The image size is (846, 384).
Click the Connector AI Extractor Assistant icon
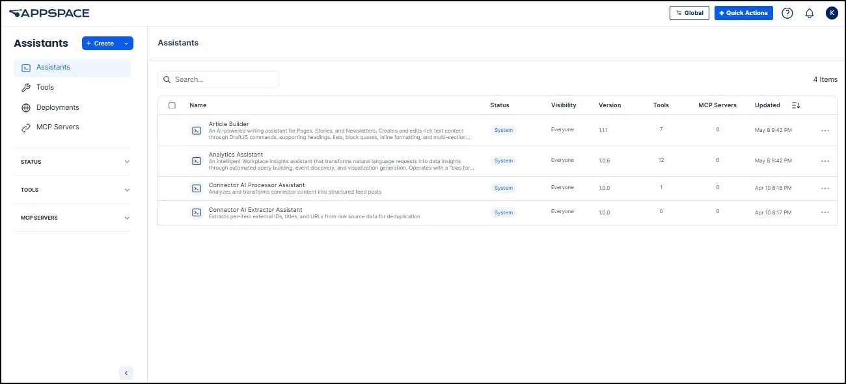tap(196, 212)
